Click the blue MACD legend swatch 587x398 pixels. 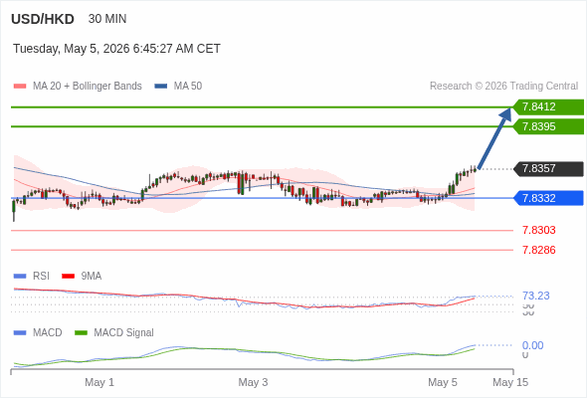pyautogui.click(x=20, y=333)
